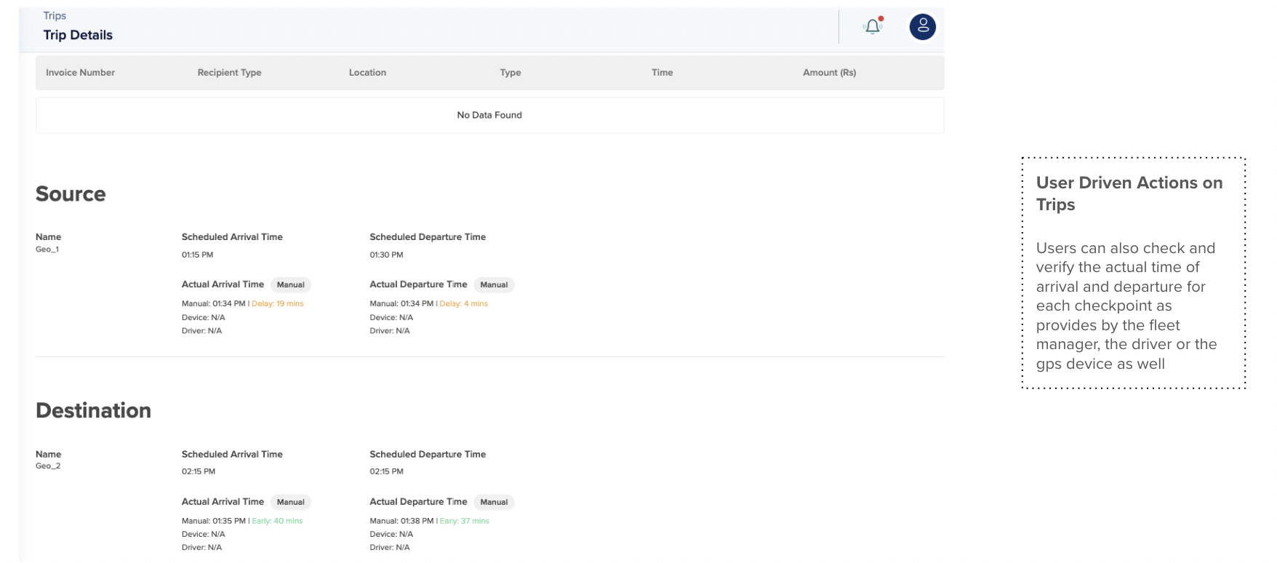Select the Type column header
1277x563 pixels.
point(510,73)
